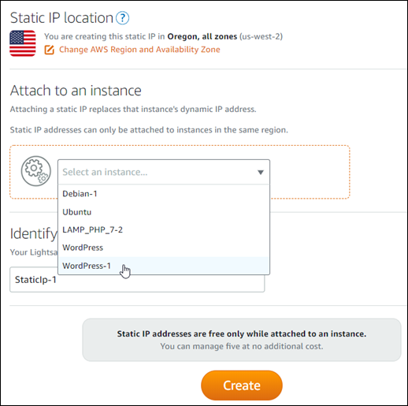Image resolution: width=408 pixels, height=406 pixels.
Task: Click the gears instance icon
Action: [36, 171]
